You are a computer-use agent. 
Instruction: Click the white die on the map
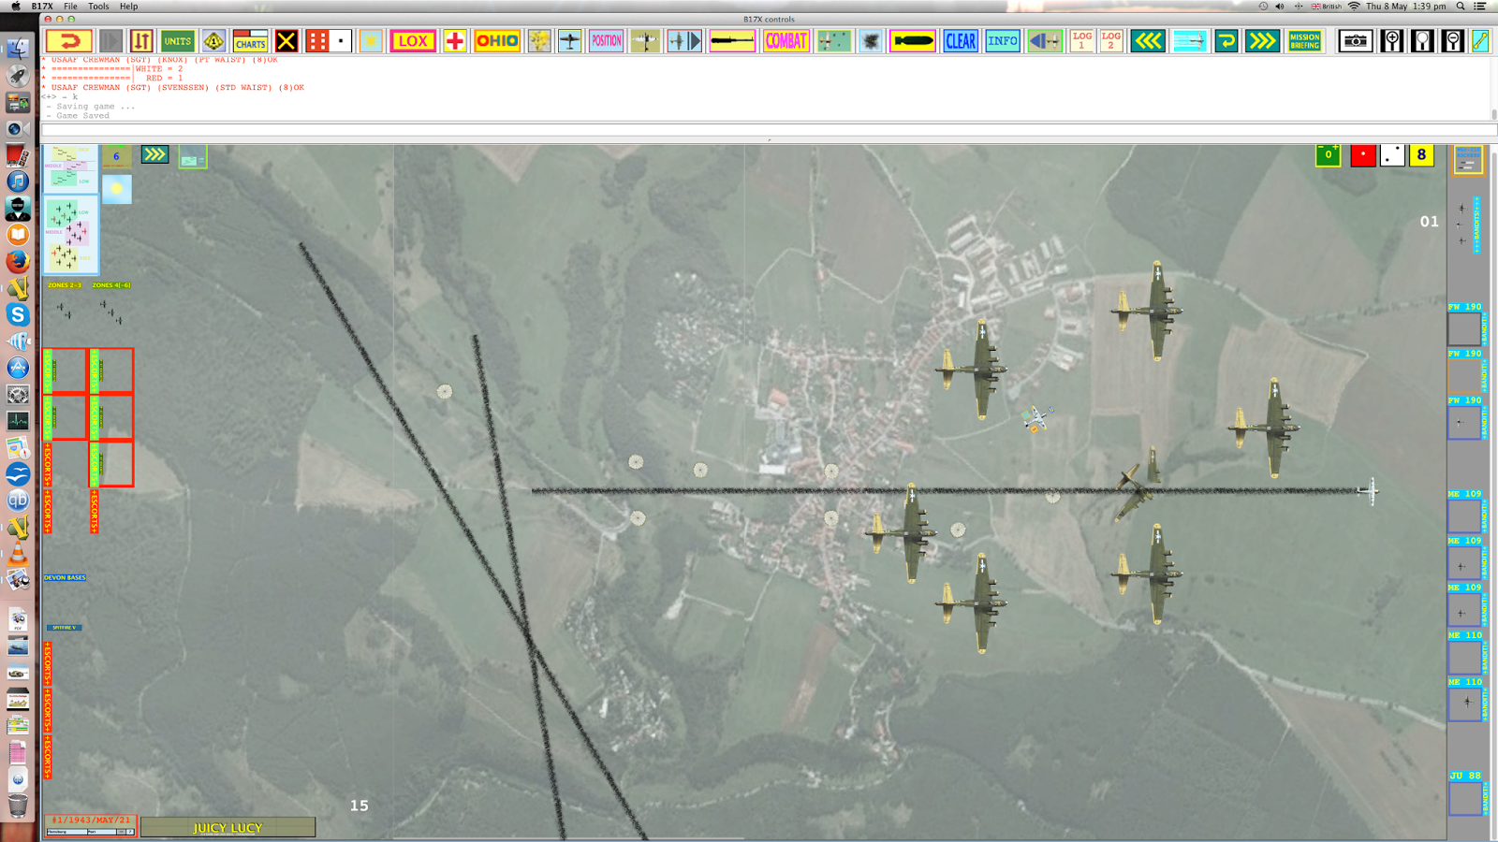coord(1392,155)
